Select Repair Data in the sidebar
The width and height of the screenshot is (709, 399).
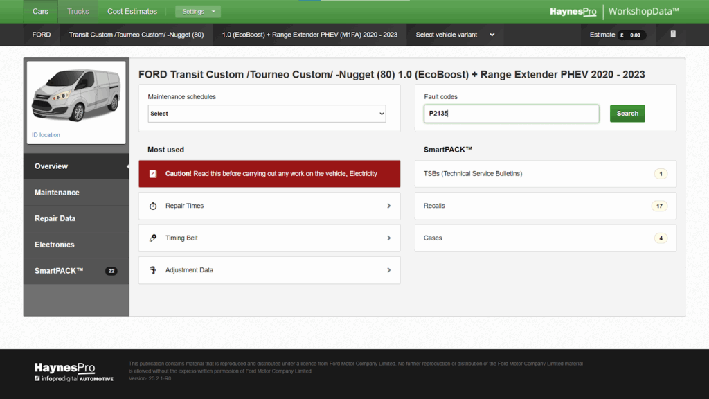[x=55, y=218]
